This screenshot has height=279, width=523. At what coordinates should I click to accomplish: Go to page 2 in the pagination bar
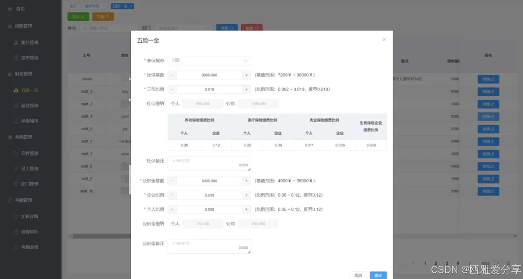coord(436,263)
